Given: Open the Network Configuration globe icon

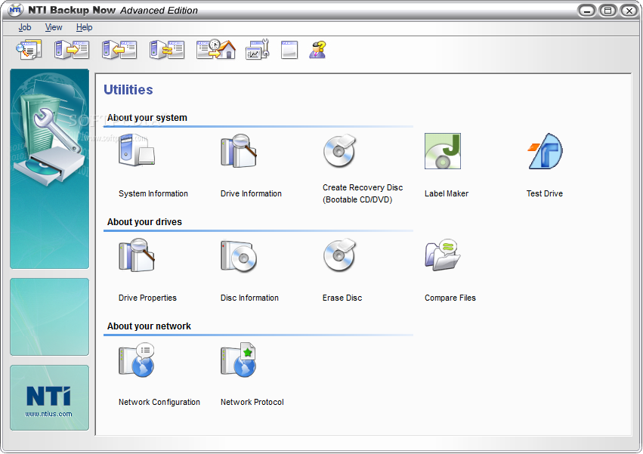Looking at the screenshot, I should pos(137,360).
